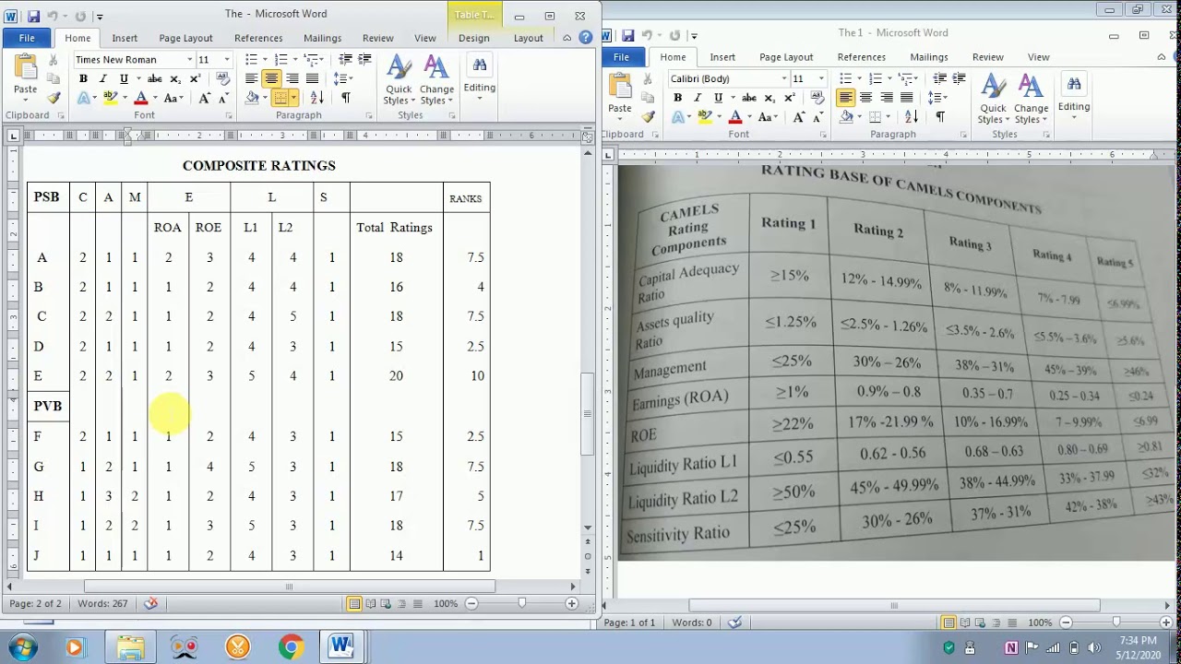The image size is (1181, 664).
Task: Open Font dialog launcher in The window
Action: click(x=227, y=116)
